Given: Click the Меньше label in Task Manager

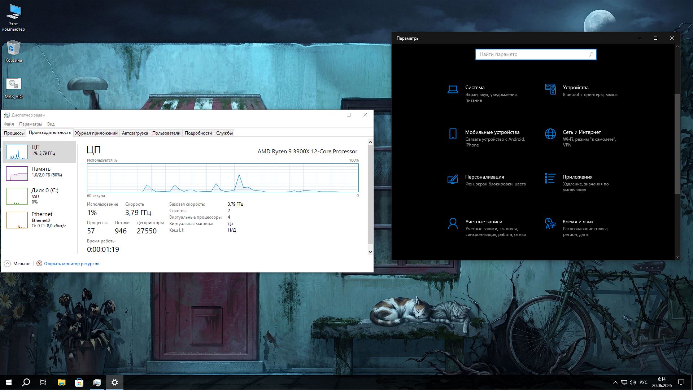Looking at the screenshot, I should pyautogui.click(x=22, y=264).
